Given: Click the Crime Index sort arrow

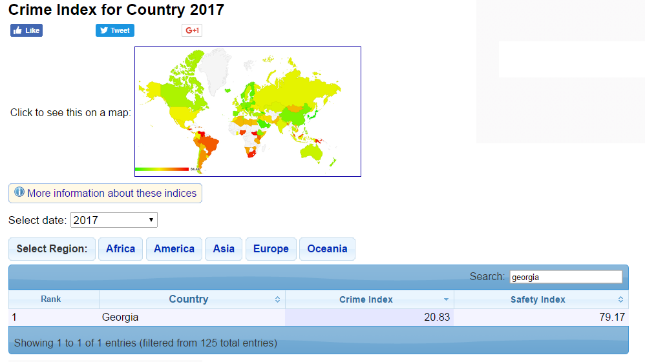Looking at the screenshot, I should [x=446, y=299].
